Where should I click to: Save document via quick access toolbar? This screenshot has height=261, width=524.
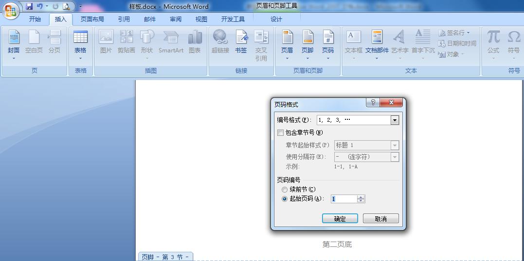pyautogui.click(x=29, y=6)
